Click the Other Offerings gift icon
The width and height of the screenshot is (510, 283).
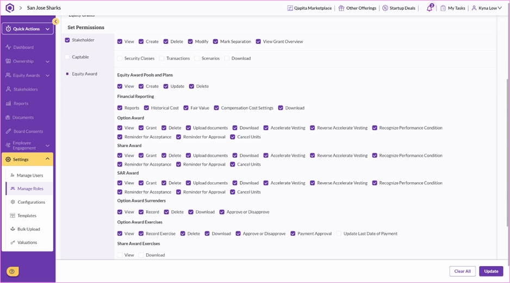(x=341, y=8)
